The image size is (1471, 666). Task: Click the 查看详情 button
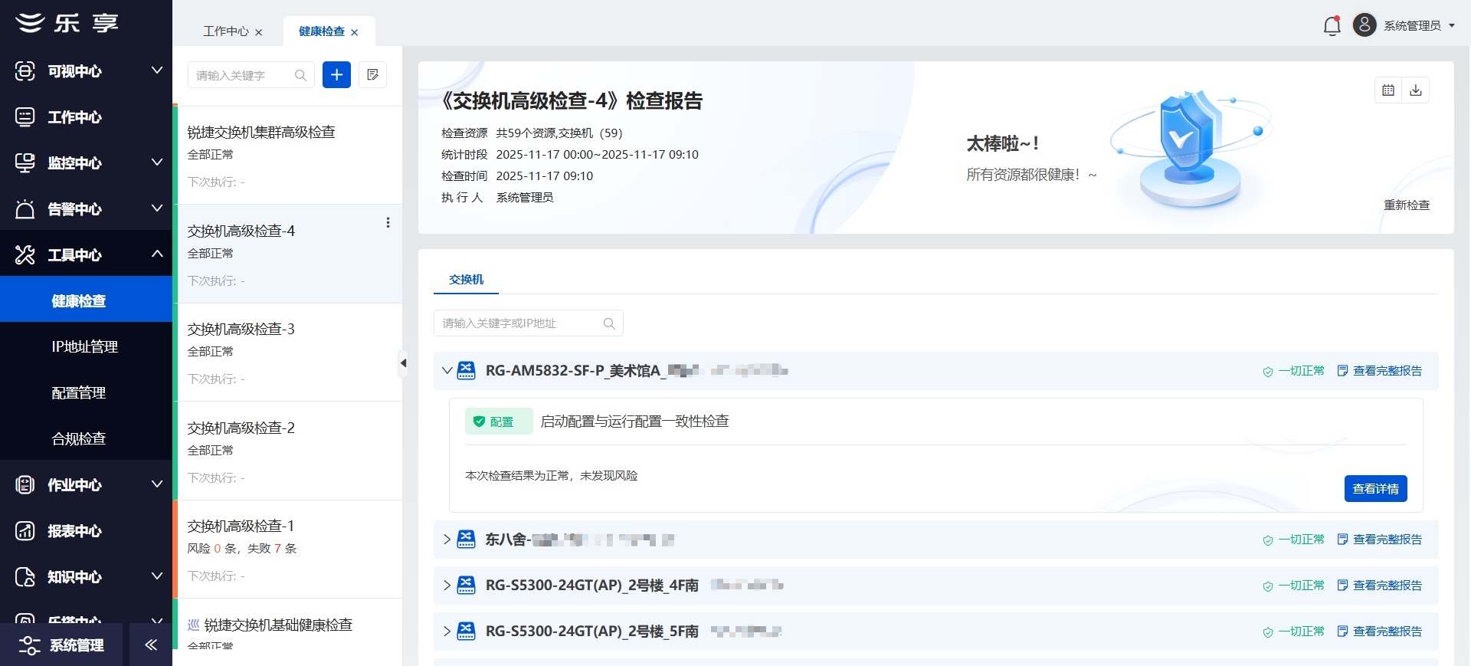pyautogui.click(x=1374, y=489)
